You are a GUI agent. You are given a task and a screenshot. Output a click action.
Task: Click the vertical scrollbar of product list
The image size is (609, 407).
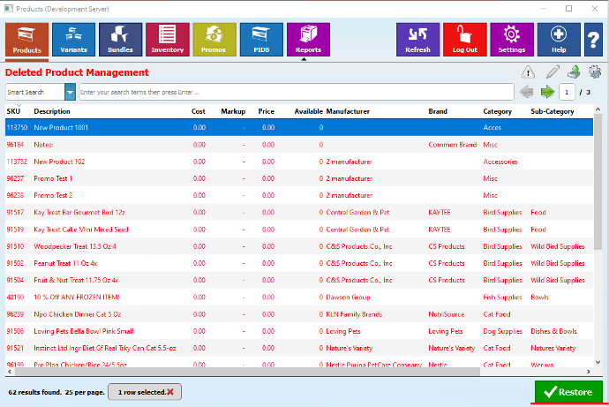(598, 230)
